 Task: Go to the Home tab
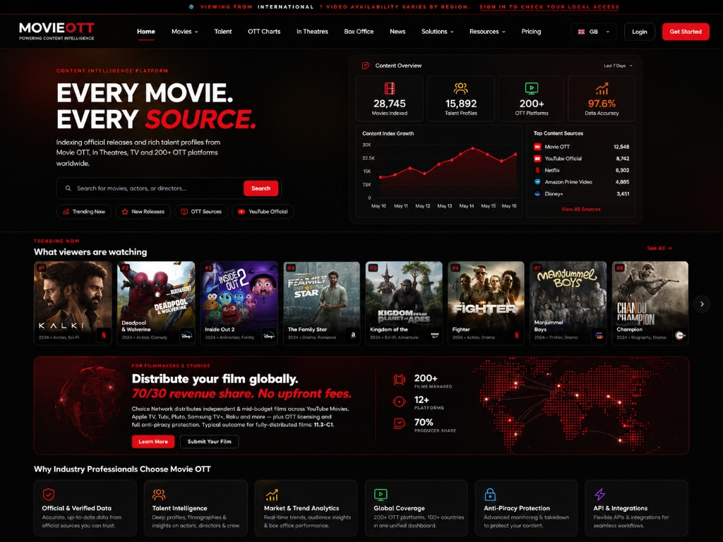tap(145, 31)
